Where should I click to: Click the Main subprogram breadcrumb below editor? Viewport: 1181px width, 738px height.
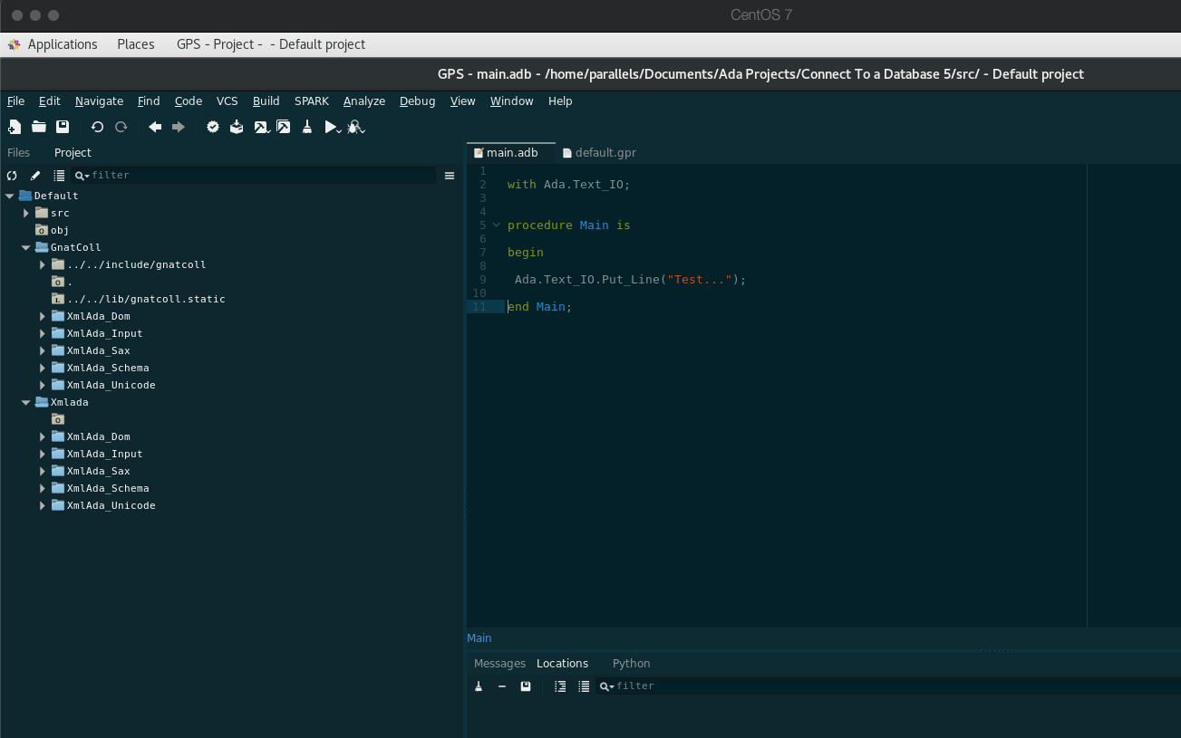click(479, 638)
